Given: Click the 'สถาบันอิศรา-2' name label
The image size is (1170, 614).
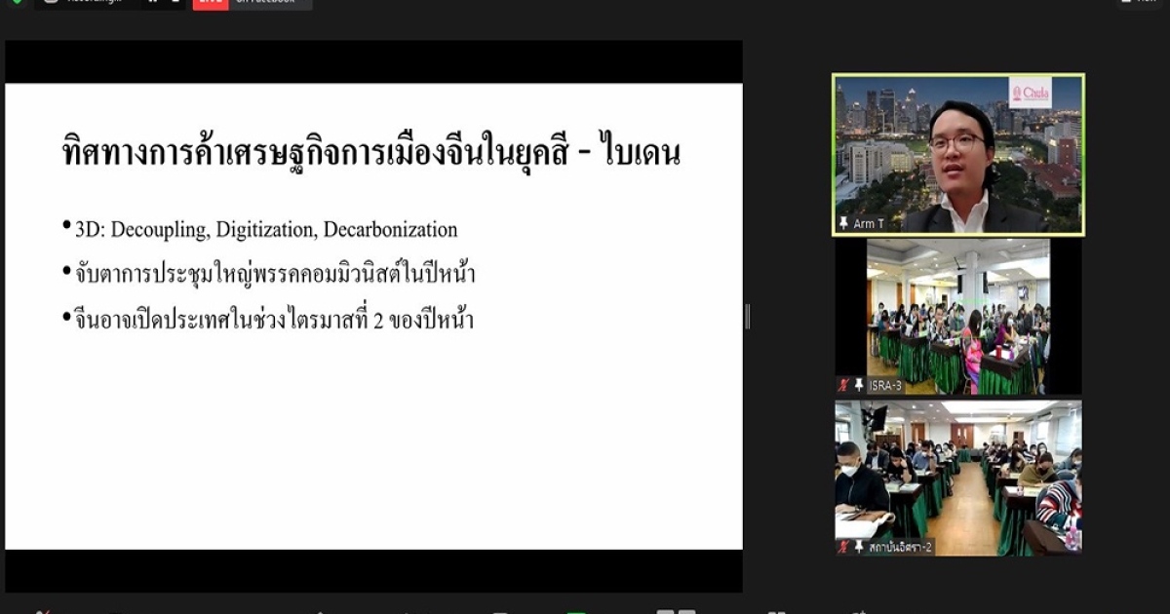Looking at the screenshot, I should (899, 548).
